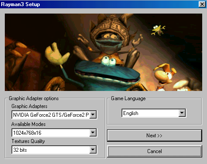
Task: Close the Rayman3 Setup window
Action: coord(202,4)
